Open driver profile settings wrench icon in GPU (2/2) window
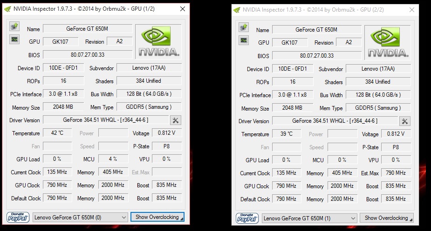Image resolution: width=431 pixels, height=231 pixels. [x=405, y=121]
